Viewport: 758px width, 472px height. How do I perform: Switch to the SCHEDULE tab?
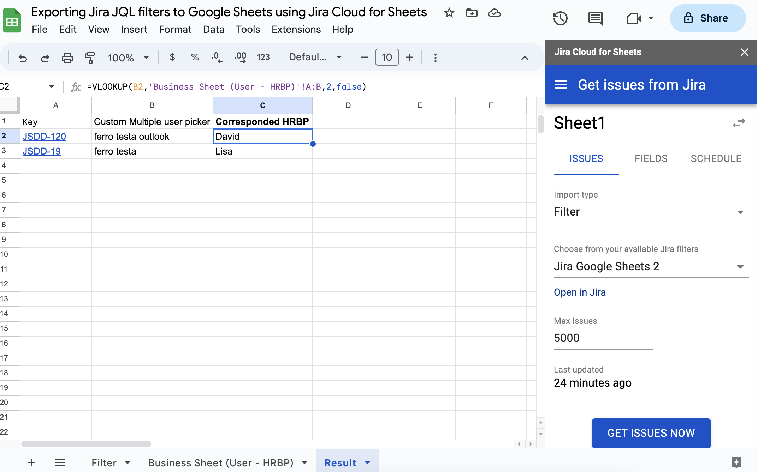716,159
